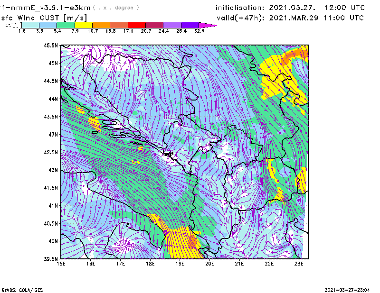Click the 22E longitude label
Image resolution: width=380 pixels, height=293 pixels.
(x=269, y=264)
